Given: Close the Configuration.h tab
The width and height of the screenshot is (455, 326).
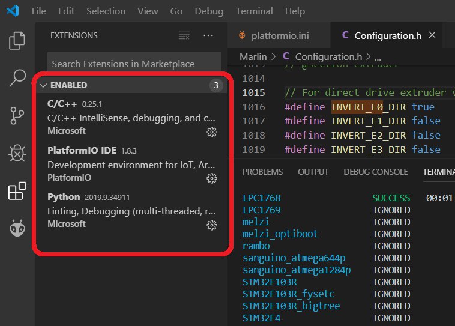Looking at the screenshot, I should click(x=432, y=35).
